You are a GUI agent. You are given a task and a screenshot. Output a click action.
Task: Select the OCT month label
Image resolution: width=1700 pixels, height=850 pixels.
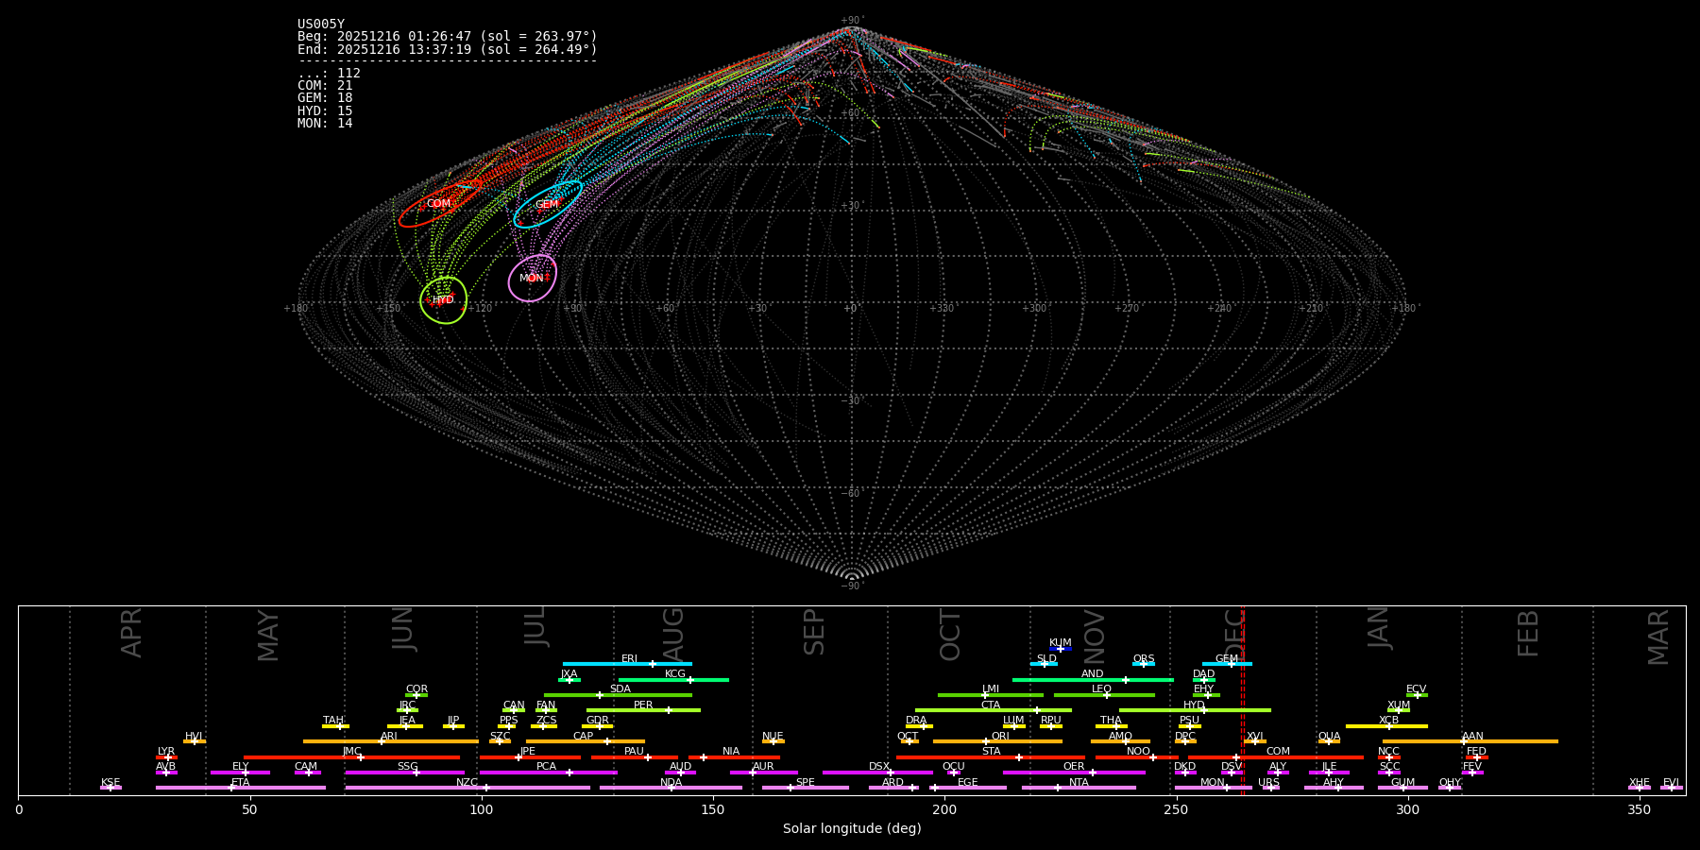point(950,635)
